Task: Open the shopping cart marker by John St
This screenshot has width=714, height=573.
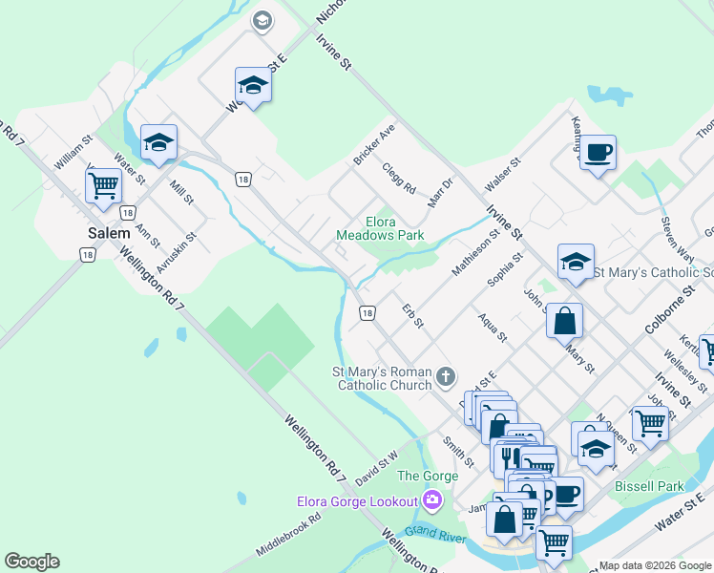Action: pos(650,425)
